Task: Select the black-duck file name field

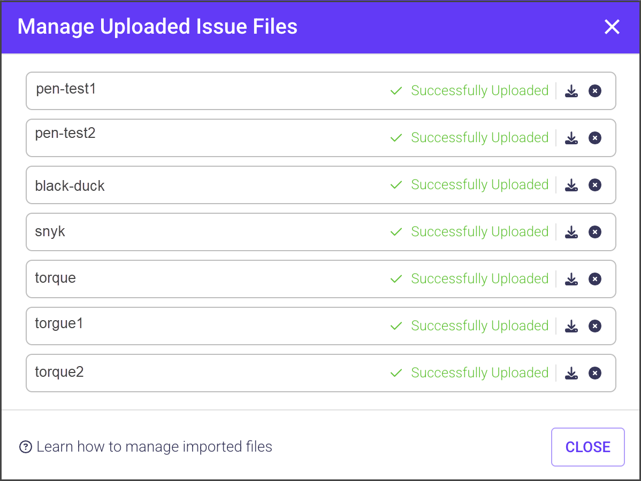Action: pos(203,185)
